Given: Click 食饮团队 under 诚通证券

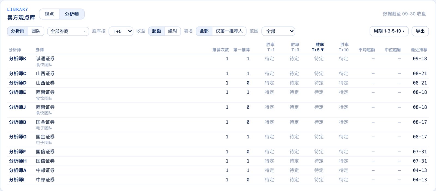Looking at the screenshot, I should (x=44, y=65).
